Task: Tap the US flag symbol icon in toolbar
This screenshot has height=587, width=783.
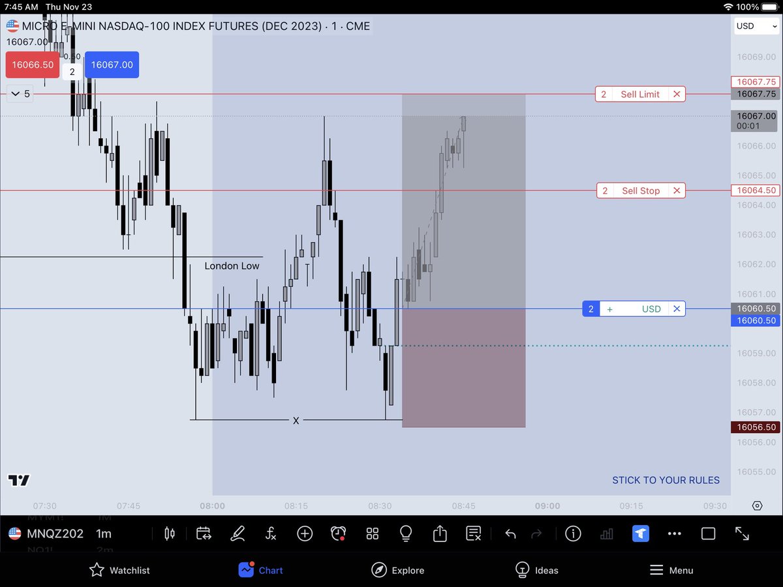Action: click(x=14, y=534)
